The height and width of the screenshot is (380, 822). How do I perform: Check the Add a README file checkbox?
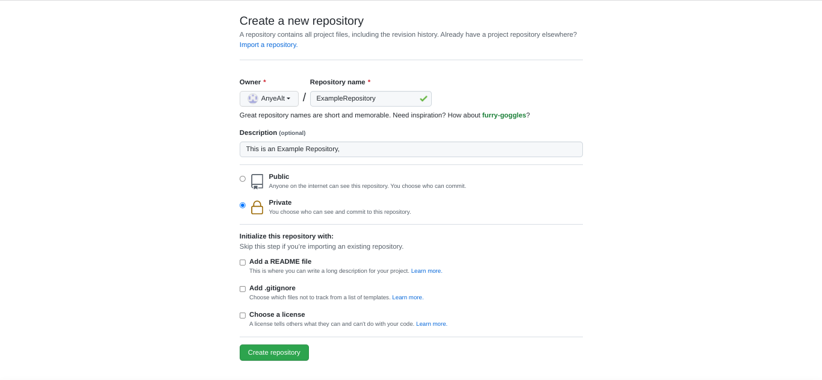tap(242, 262)
